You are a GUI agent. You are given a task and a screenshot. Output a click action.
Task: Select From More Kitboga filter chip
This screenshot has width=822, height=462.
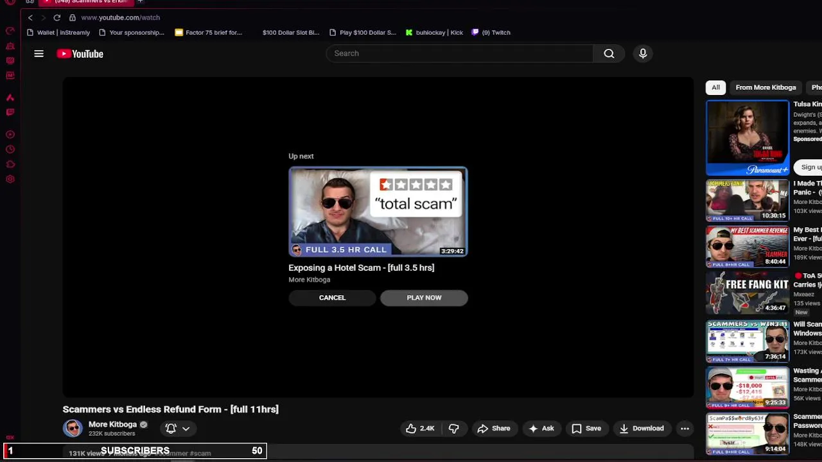[765, 87]
